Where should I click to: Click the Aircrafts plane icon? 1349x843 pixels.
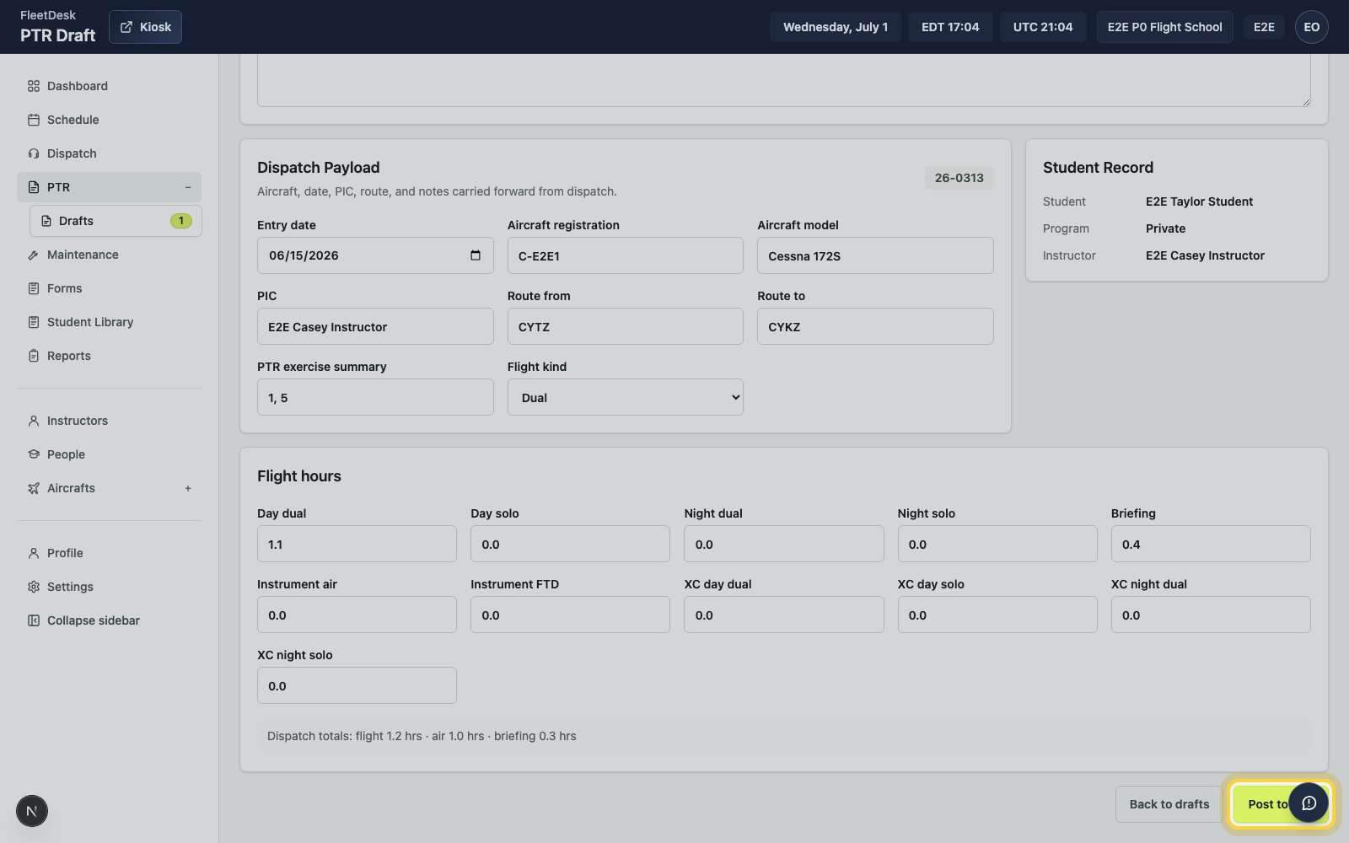coord(34,488)
